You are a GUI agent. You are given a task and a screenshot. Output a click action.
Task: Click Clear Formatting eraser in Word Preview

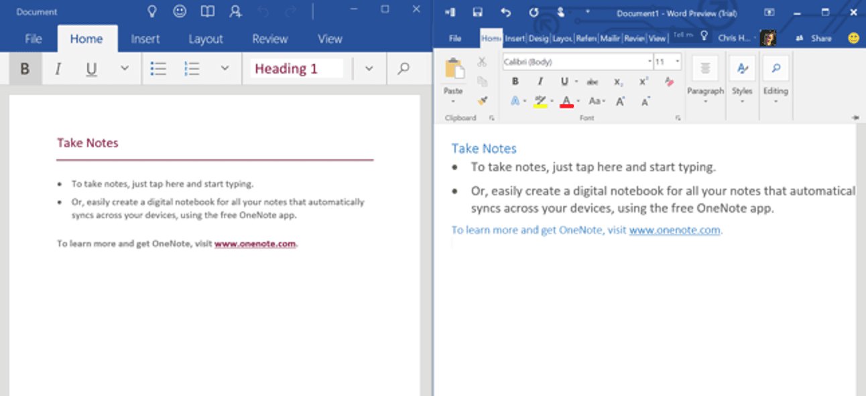point(669,82)
